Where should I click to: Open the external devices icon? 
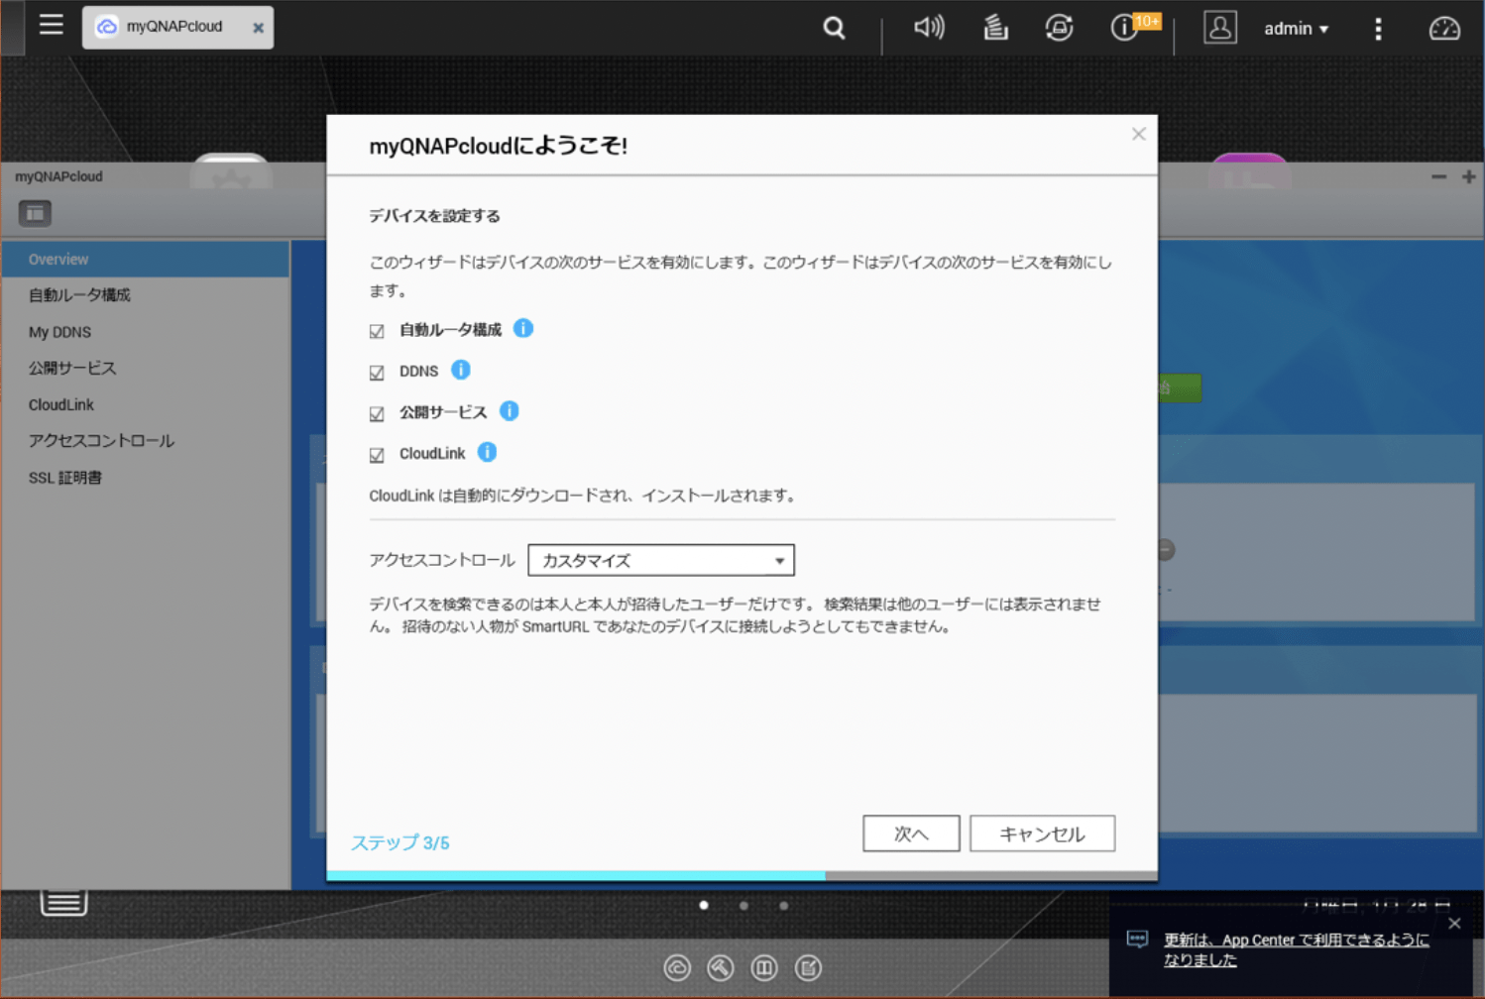[x=1059, y=28]
